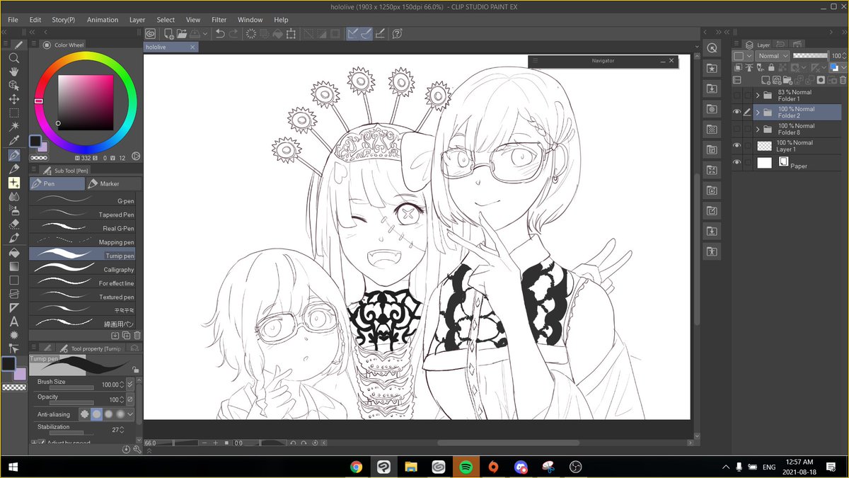Image resolution: width=849 pixels, height=478 pixels.
Task: Hide Folder 2 layer with eye icon
Action: click(737, 112)
